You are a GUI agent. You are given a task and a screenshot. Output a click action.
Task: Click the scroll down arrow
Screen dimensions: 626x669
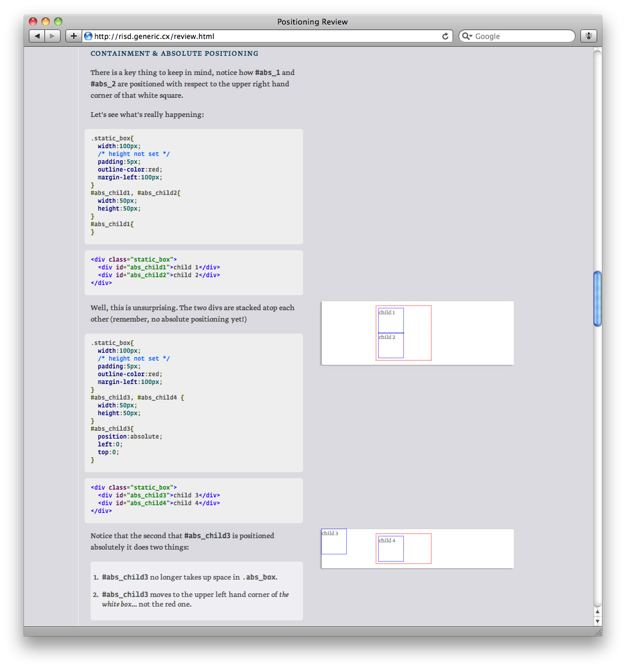pos(597,621)
